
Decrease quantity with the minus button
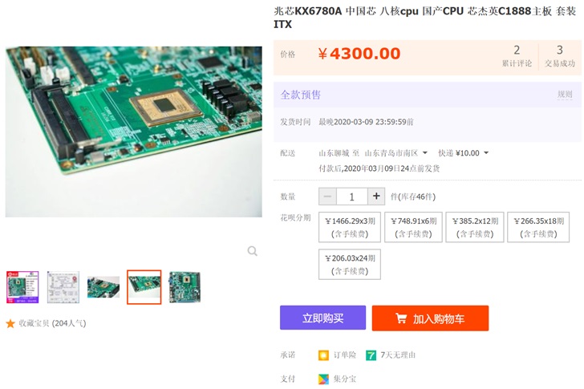tap(327, 197)
